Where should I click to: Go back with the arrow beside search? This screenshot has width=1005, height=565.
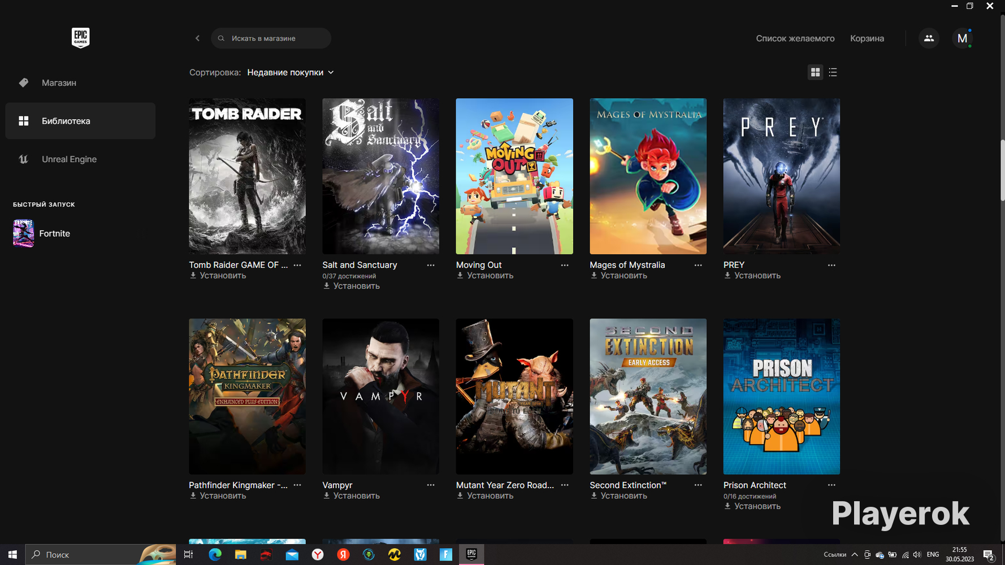click(197, 38)
